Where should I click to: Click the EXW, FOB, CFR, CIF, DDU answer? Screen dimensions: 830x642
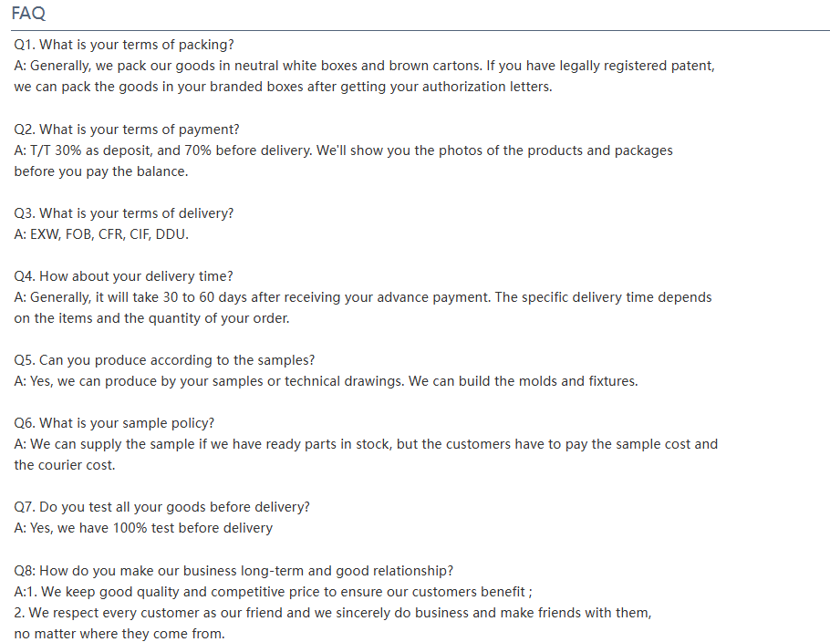101,234
